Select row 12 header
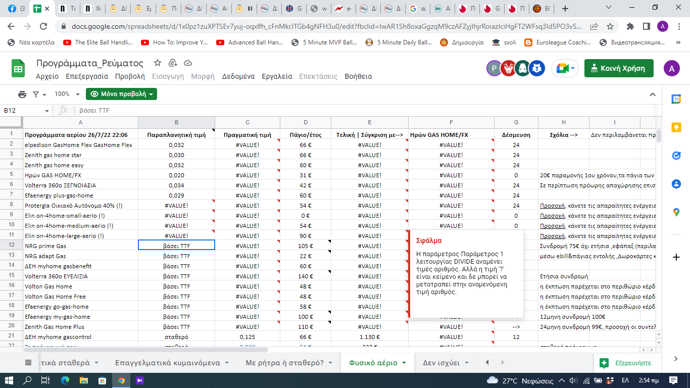 [11, 246]
